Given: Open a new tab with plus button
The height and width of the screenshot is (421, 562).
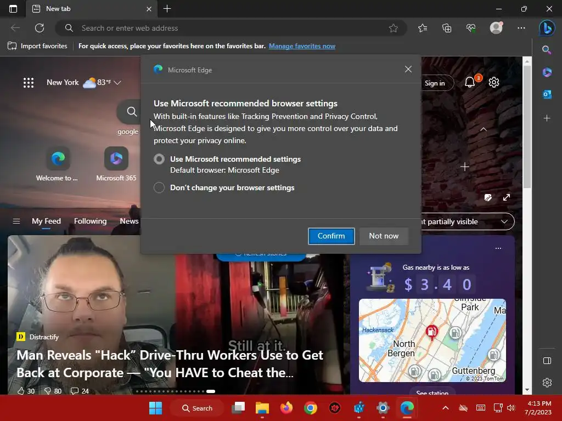Looking at the screenshot, I should (167, 9).
